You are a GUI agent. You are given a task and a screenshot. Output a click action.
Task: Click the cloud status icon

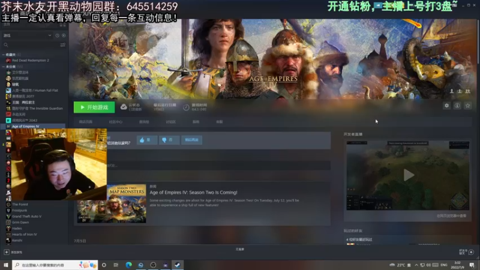click(x=124, y=107)
